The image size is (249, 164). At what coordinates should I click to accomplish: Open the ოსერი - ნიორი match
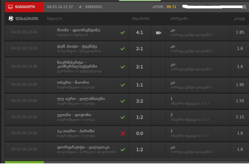pos(73,82)
